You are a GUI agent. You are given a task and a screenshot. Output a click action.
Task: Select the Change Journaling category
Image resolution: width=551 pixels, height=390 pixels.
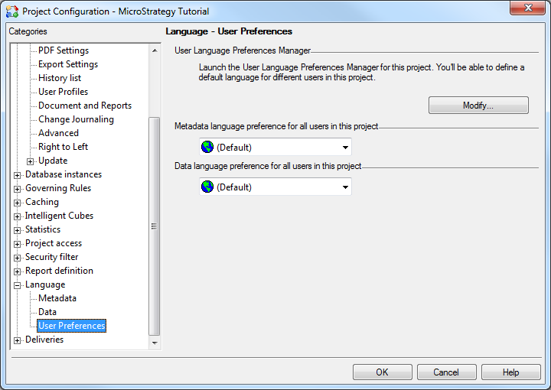(x=76, y=119)
